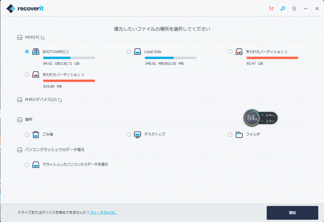Click the network speed readout widget
324x222 pixels.
pos(269,118)
